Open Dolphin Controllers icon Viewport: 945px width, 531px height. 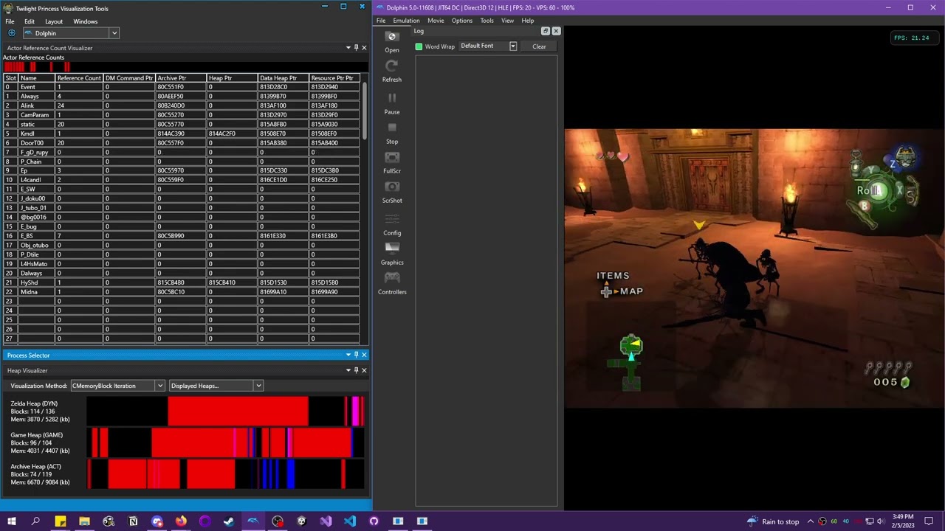392,278
